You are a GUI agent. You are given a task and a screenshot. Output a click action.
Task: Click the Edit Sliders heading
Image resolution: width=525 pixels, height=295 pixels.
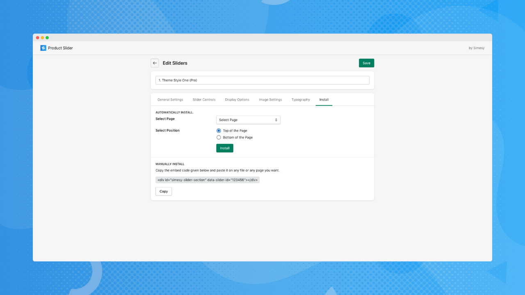point(175,63)
